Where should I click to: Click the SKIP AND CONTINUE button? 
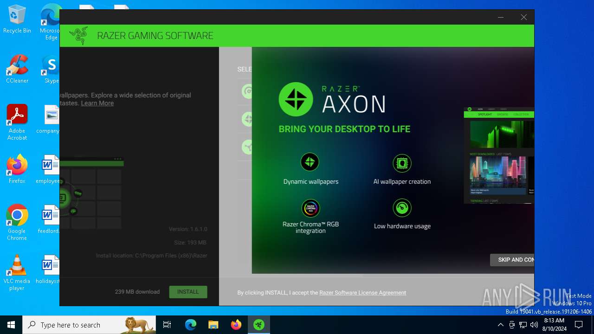[512, 260]
